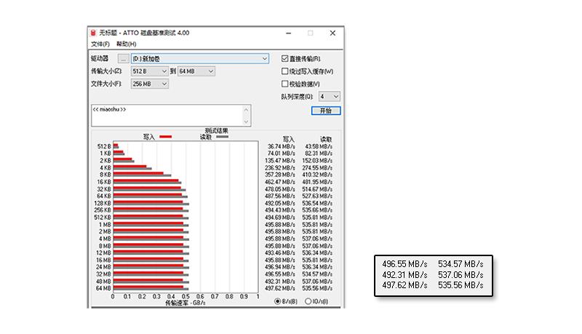Click the 测试结果 chart title

click(x=216, y=131)
